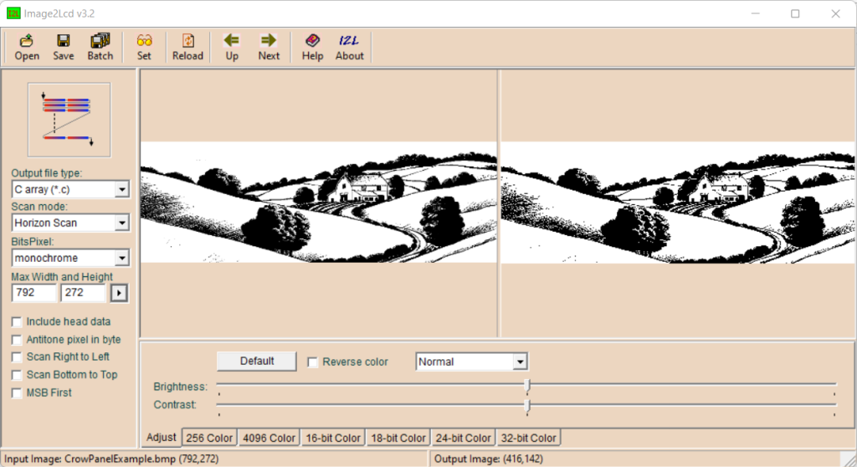Open the 32-bit Color tab
Image resolution: width=857 pixels, height=467 pixels.
pyautogui.click(x=529, y=438)
